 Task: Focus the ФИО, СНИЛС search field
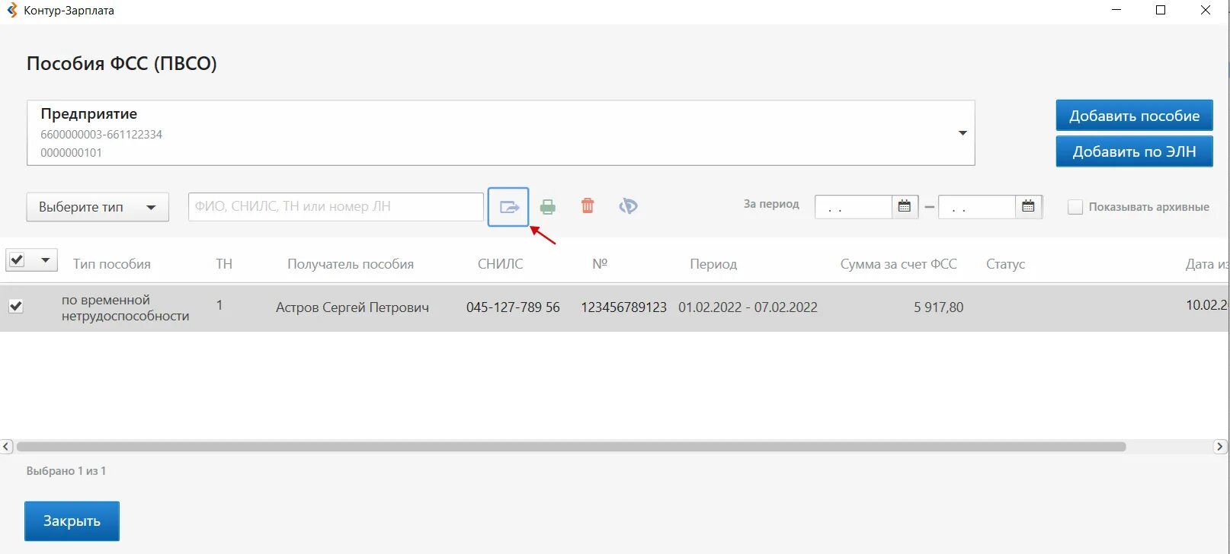336,206
